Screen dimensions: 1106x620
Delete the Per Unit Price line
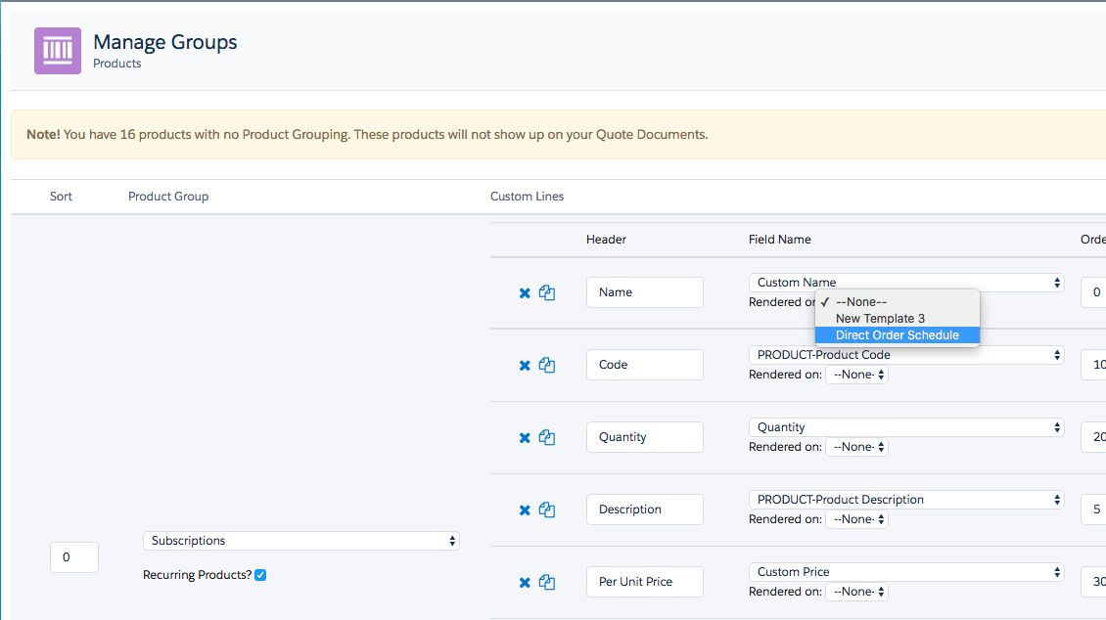(x=525, y=583)
